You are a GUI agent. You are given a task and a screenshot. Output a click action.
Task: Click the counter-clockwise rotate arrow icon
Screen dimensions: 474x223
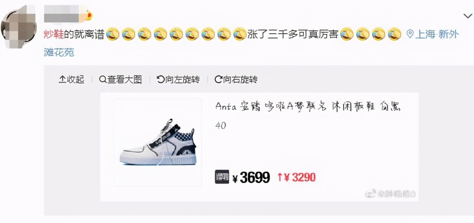point(161,80)
